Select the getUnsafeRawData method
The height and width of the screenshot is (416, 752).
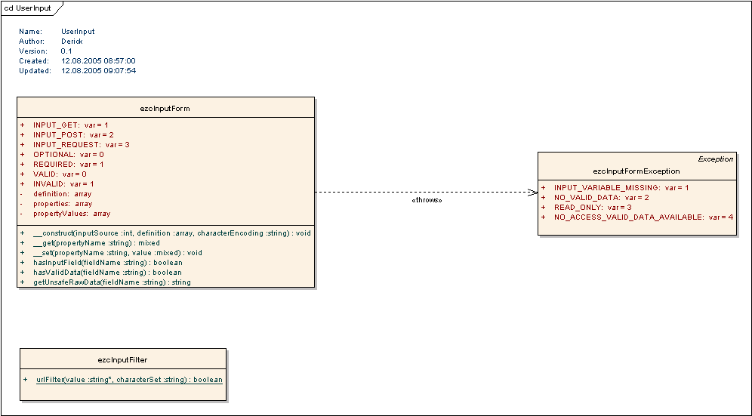pyautogui.click(x=112, y=282)
